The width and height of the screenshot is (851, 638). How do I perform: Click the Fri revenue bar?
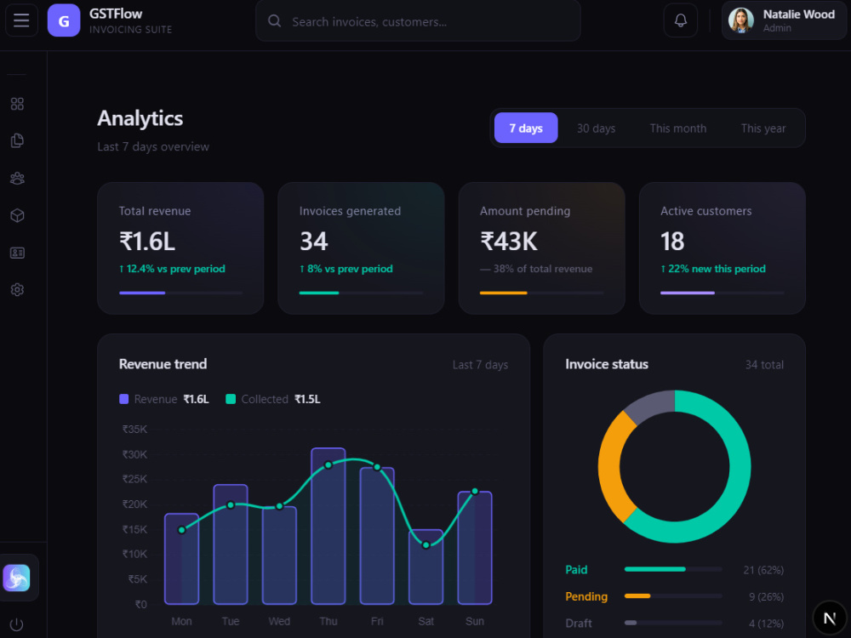pos(377,536)
